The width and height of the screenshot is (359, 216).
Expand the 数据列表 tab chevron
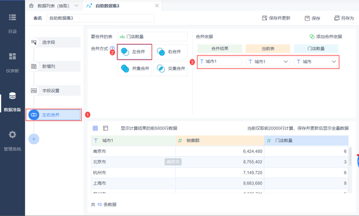click(x=76, y=6)
